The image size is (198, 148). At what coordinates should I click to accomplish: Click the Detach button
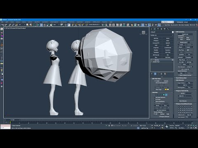[x=188, y=47]
